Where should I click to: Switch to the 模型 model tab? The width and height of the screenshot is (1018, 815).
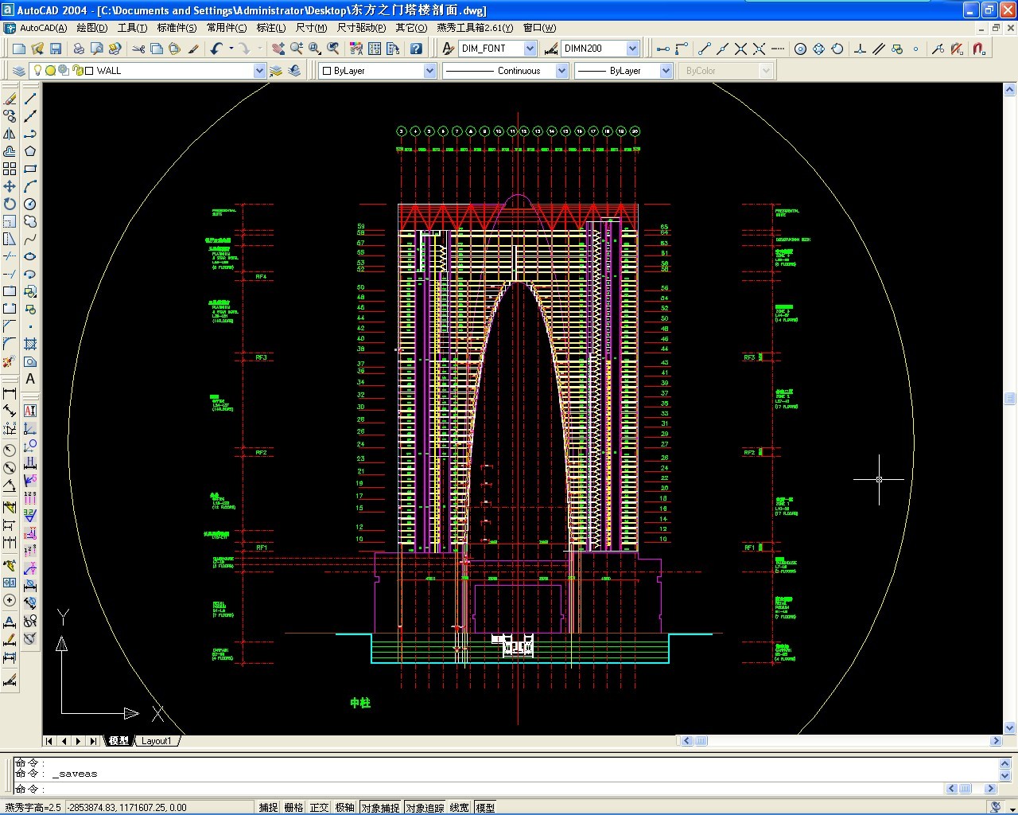pos(119,741)
